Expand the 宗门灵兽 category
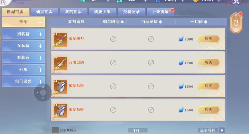Screen dimensions: 249x134 (x=40, y=82)
